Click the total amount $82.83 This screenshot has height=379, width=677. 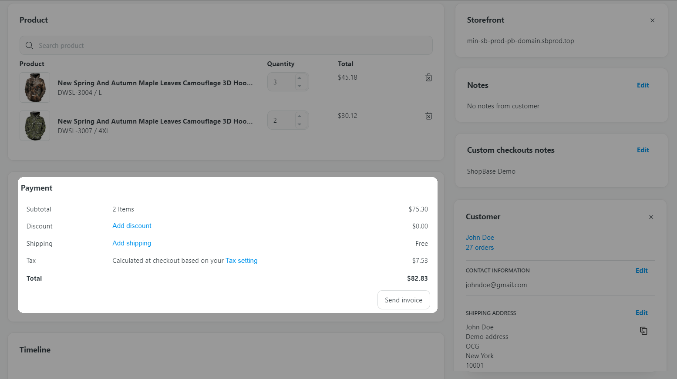click(418, 278)
